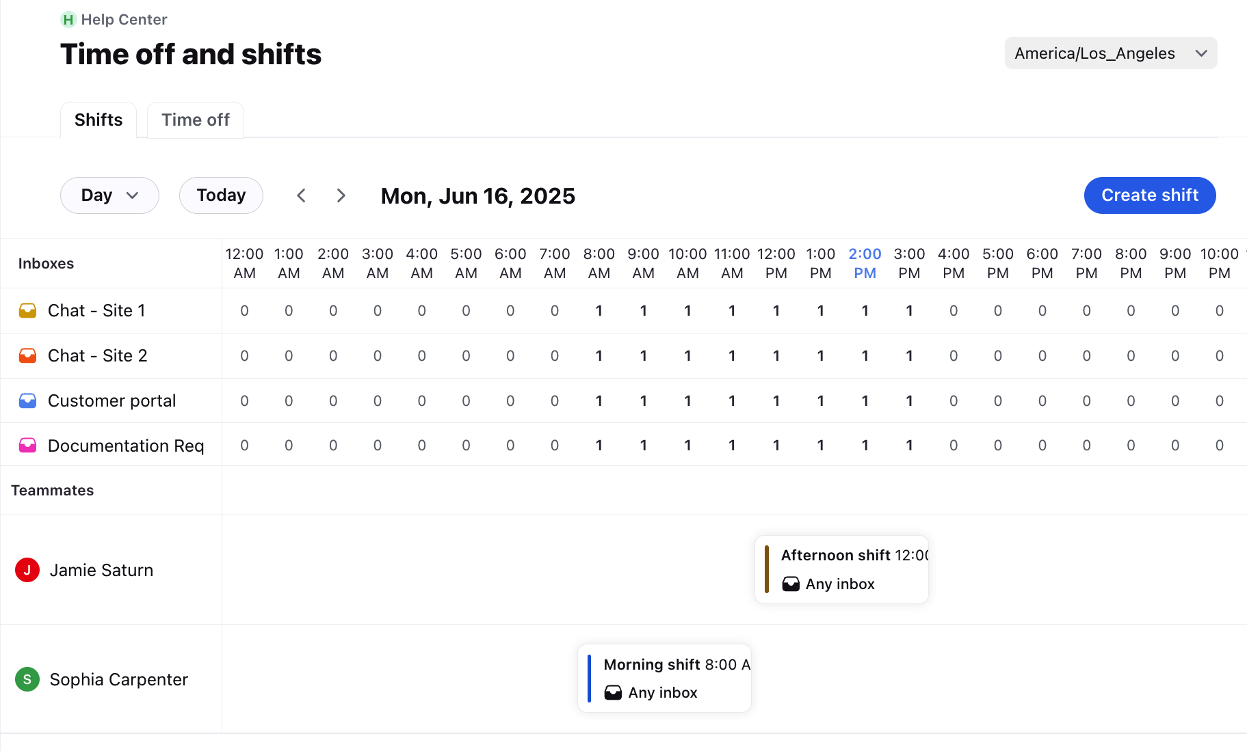Select the Shifts tab

click(x=99, y=120)
